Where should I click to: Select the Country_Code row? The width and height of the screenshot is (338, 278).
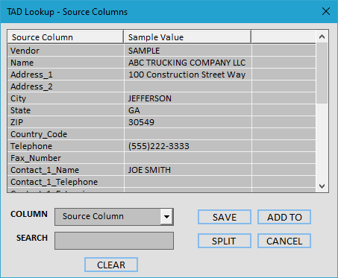point(162,134)
